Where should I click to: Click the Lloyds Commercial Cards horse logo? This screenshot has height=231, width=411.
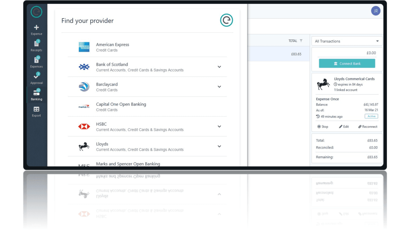323,84
